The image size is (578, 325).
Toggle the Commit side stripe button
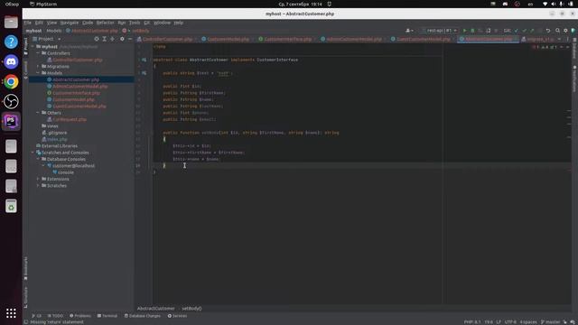pos(25,70)
